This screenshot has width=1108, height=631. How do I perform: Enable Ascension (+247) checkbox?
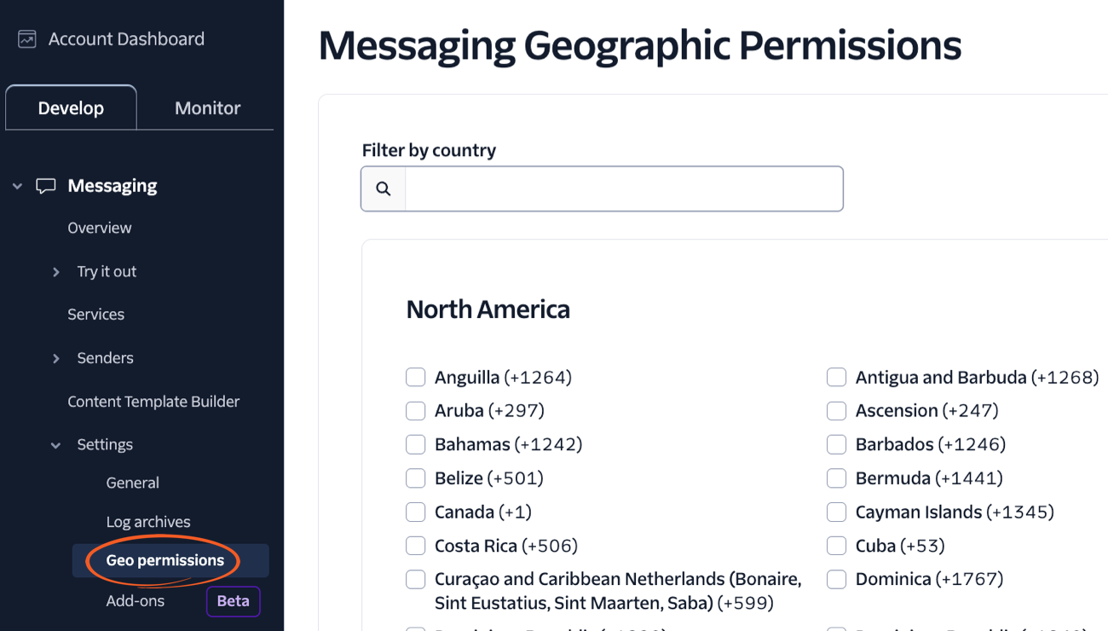[x=836, y=411]
